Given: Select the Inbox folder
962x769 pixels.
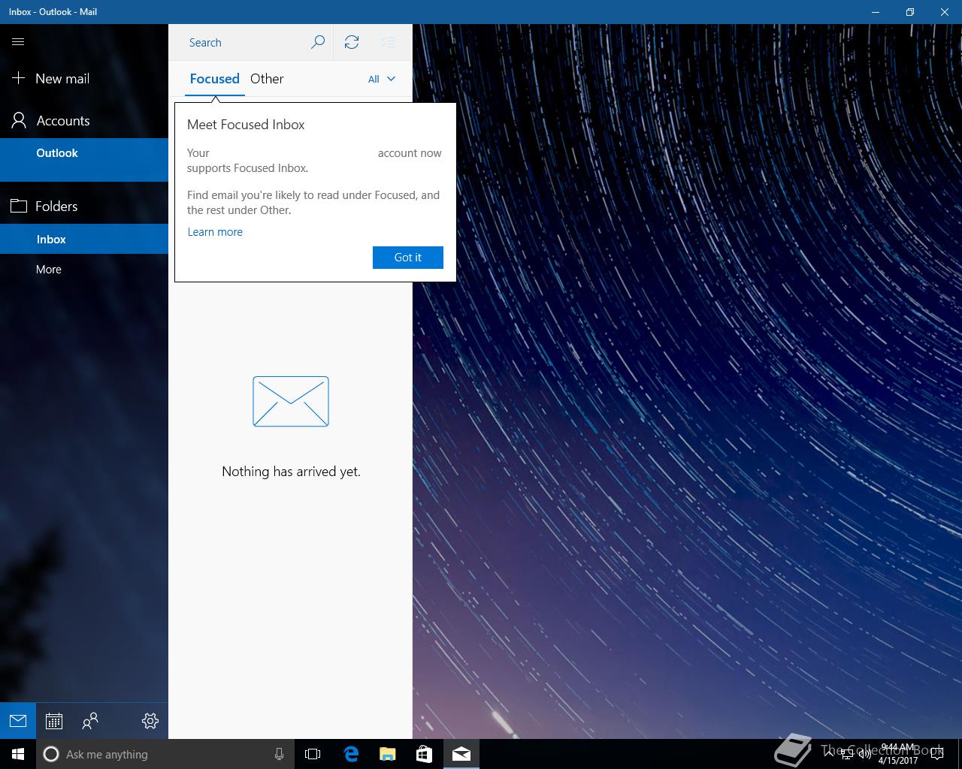Looking at the screenshot, I should 84,239.
